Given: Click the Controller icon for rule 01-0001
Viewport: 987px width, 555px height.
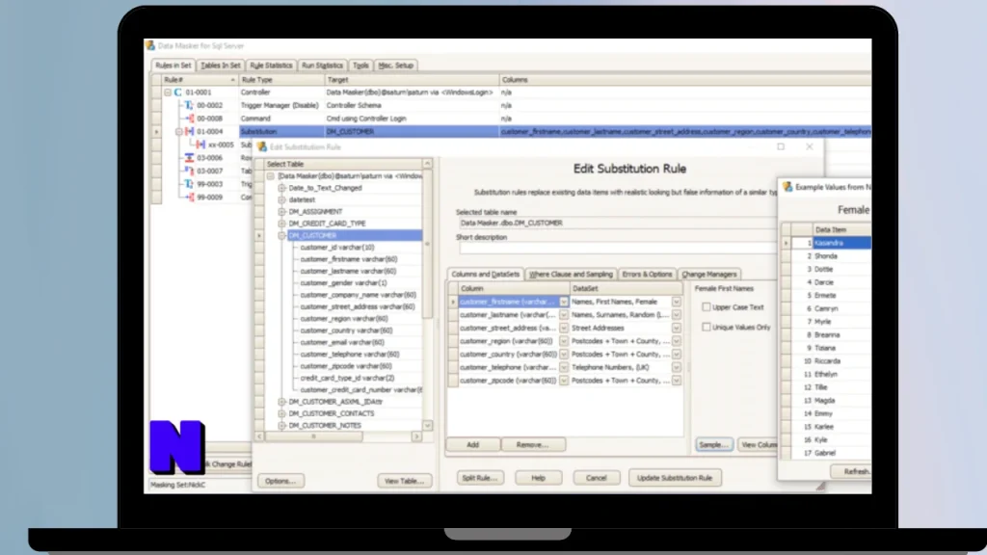Looking at the screenshot, I should [x=177, y=92].
